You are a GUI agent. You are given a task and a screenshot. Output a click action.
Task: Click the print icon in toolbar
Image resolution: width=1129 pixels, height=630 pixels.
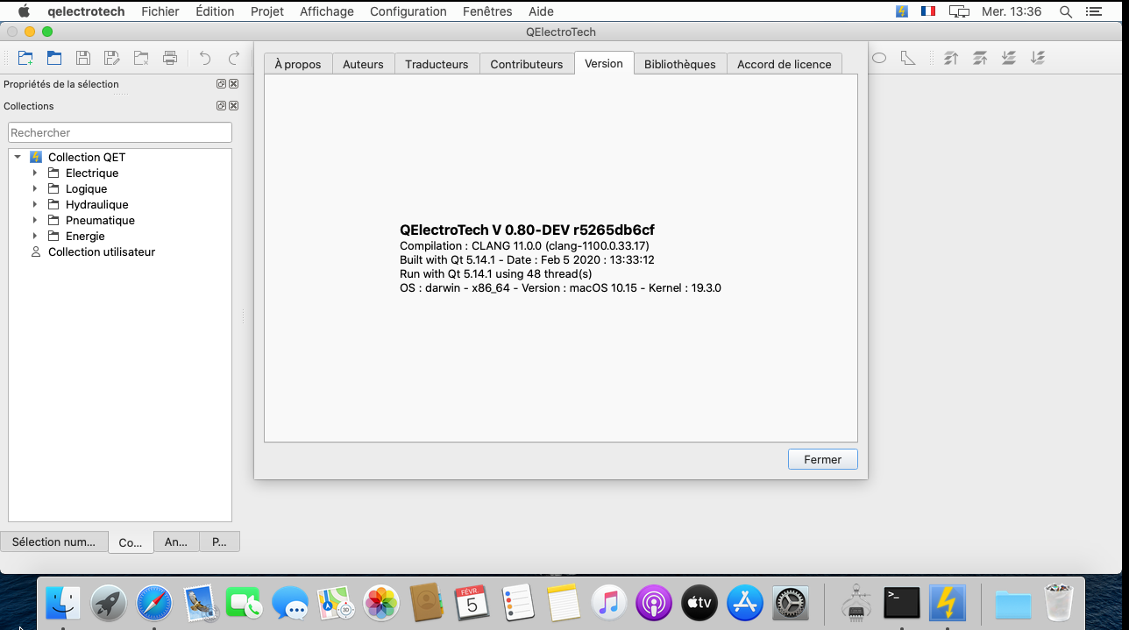170,58
